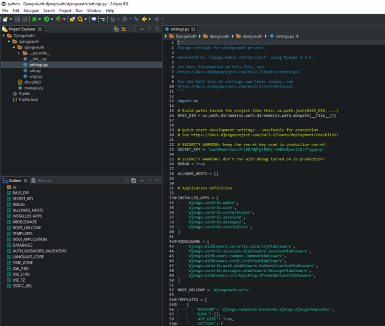The image size is (385, 326).
Task: Open the Run button dropdown arrow
Action: (x=52, y=19)
